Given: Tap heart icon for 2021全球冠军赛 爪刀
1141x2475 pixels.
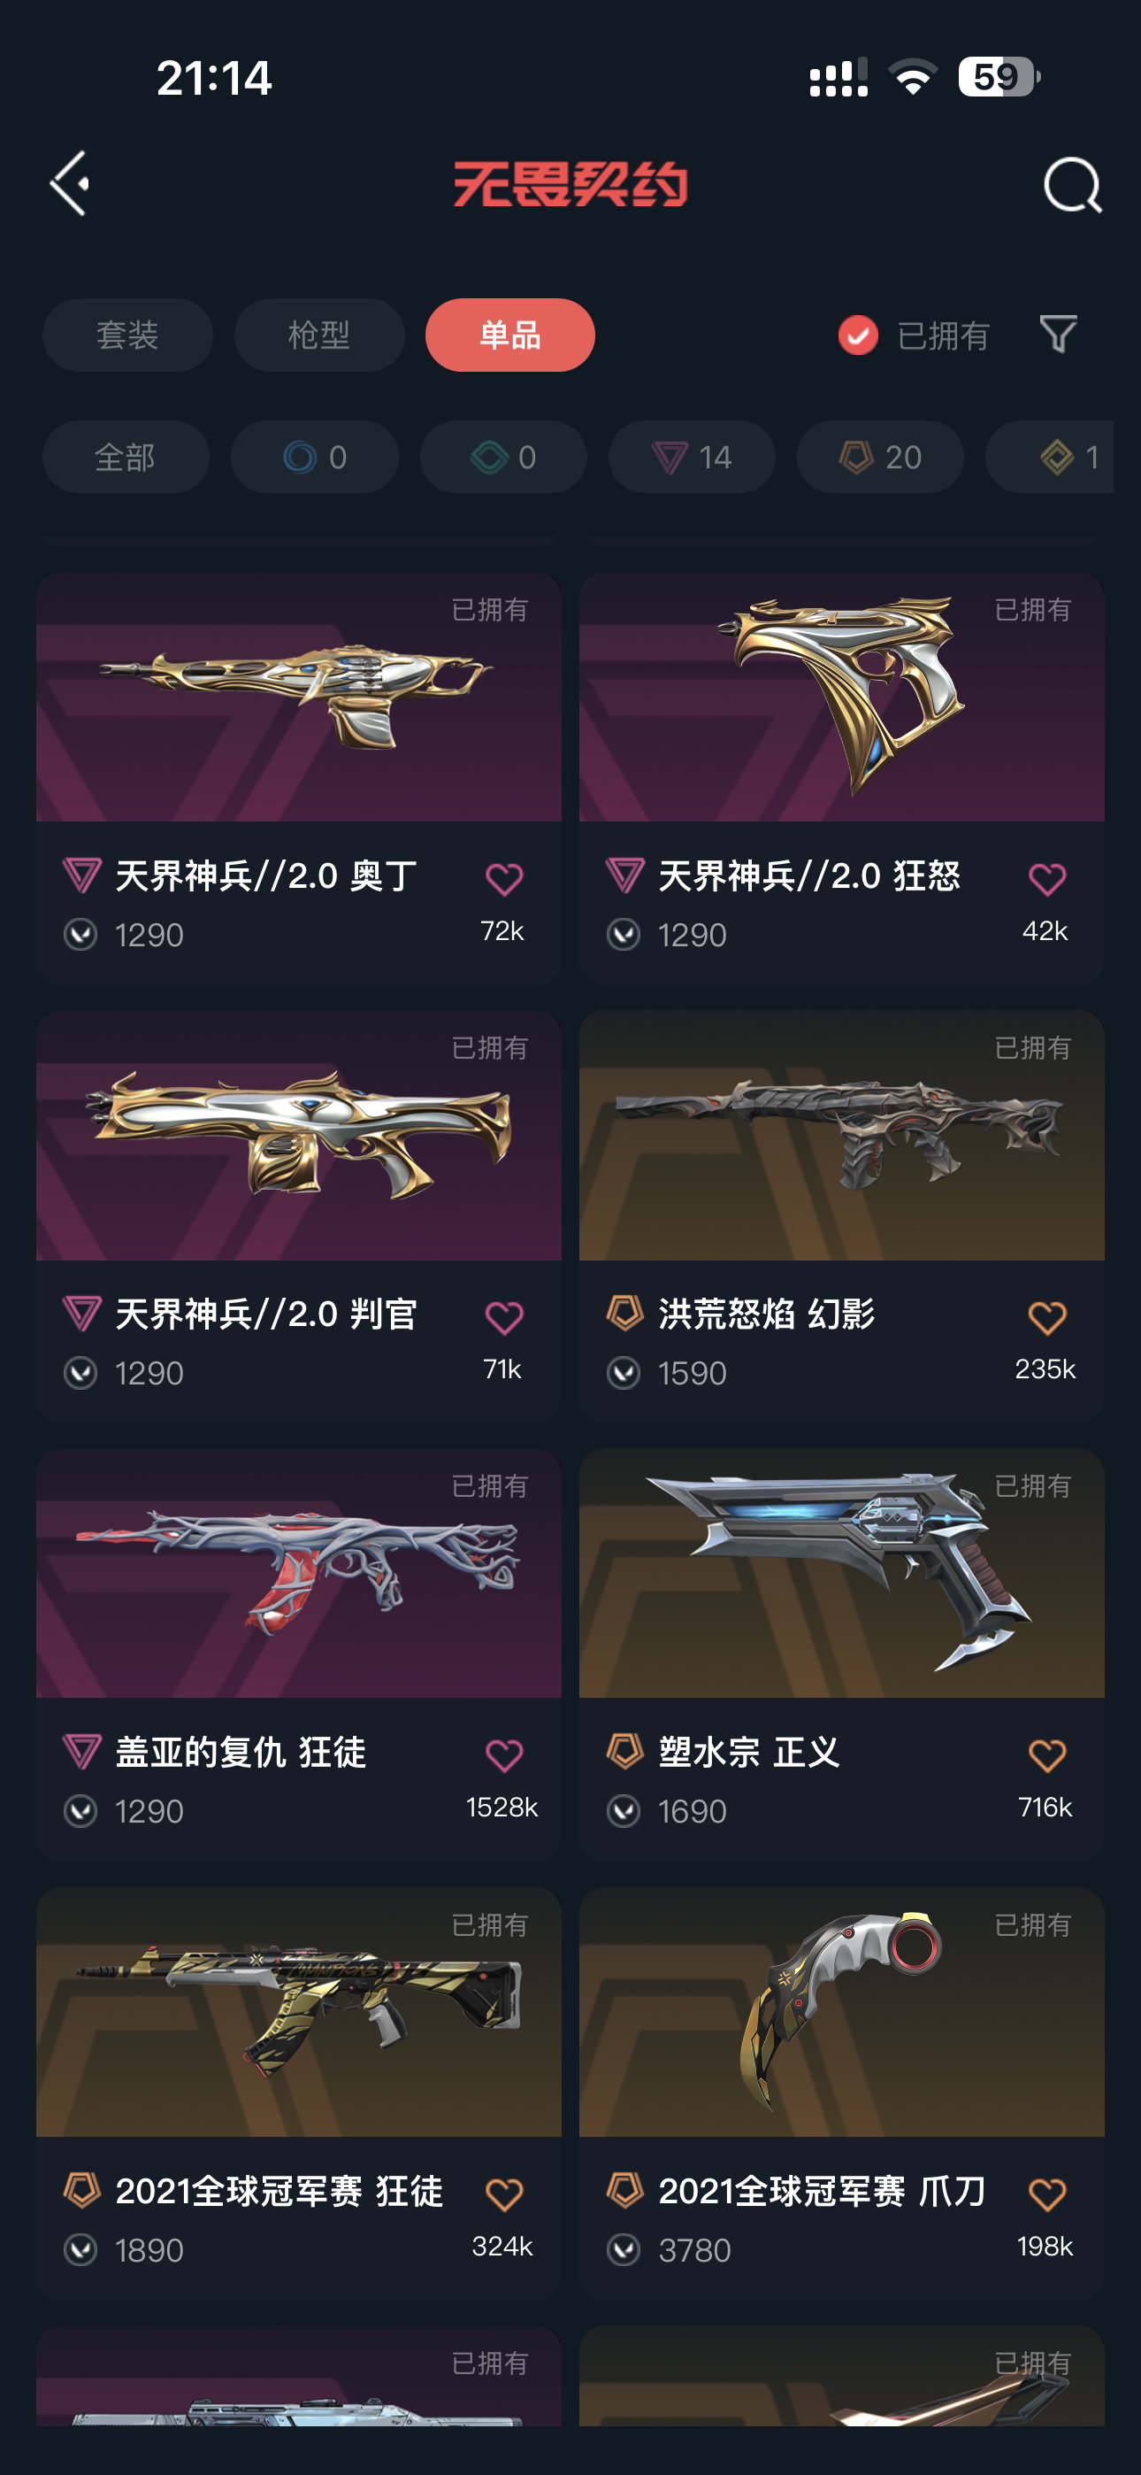Looking at the screenshot, I should (1047, 2194).
